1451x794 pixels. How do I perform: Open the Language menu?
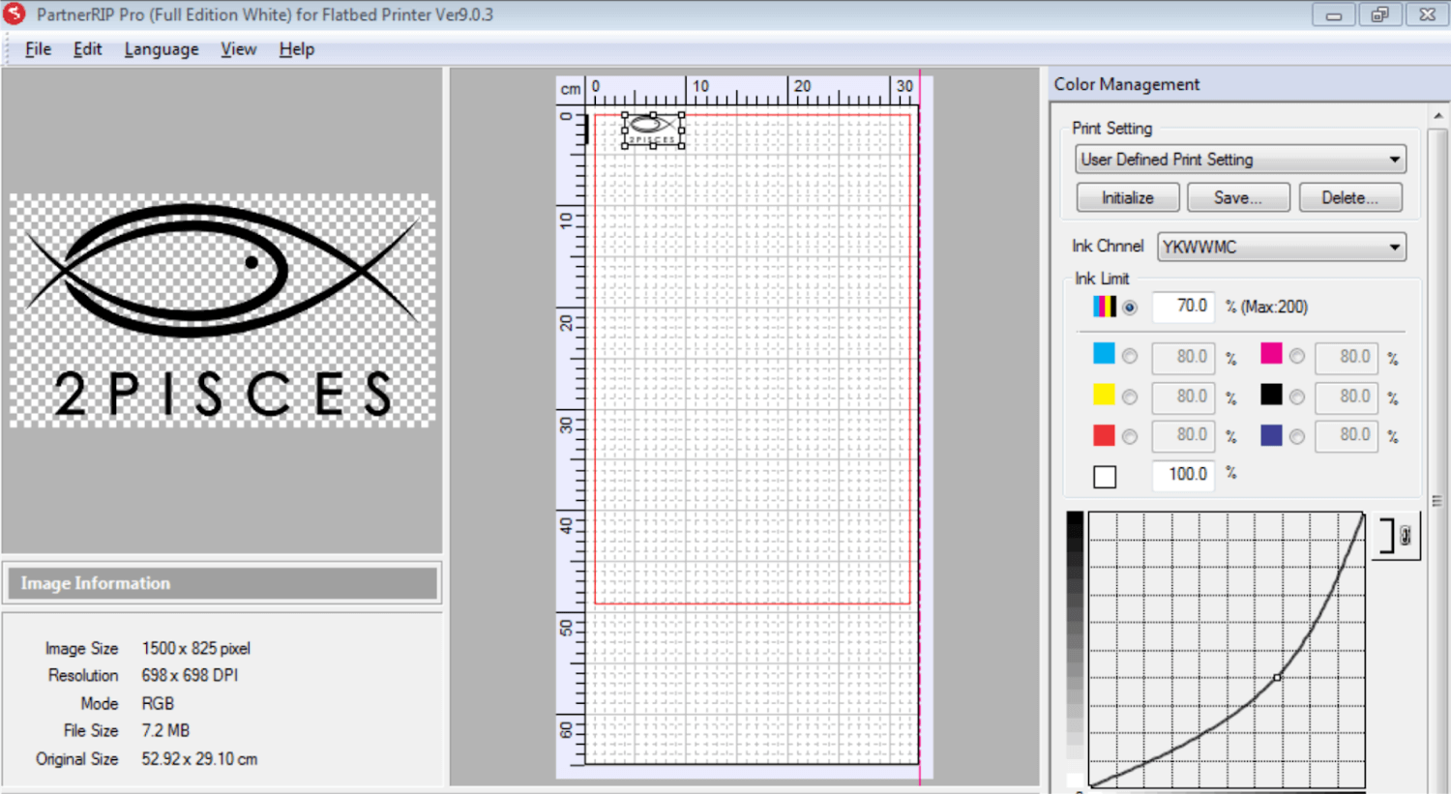pyautogui.click(x=161, y=48)
